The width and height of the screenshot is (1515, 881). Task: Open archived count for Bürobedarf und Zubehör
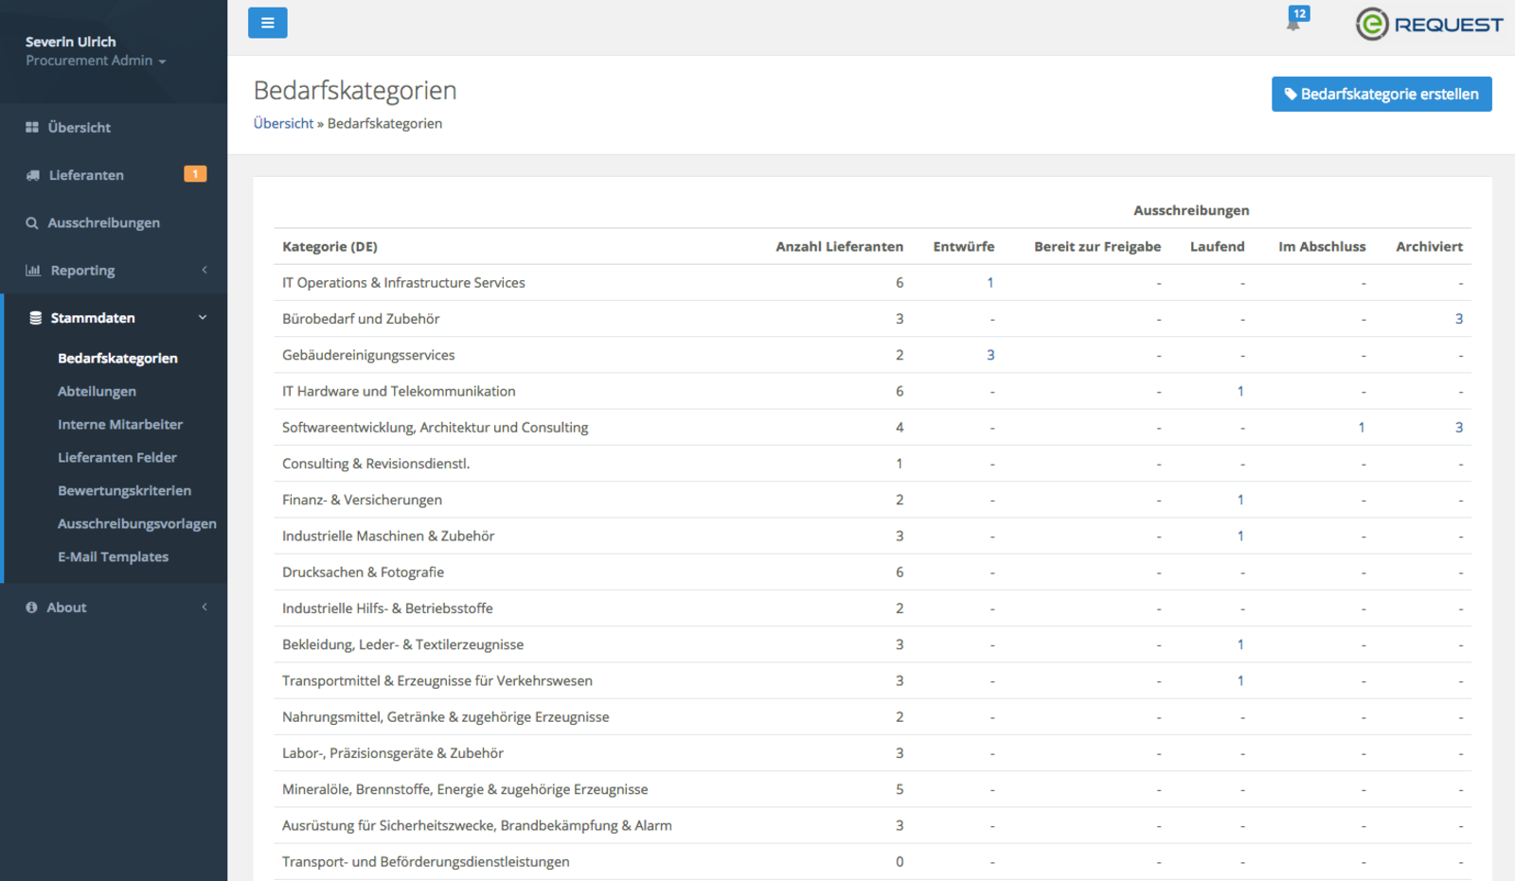tap(1458, 319)
